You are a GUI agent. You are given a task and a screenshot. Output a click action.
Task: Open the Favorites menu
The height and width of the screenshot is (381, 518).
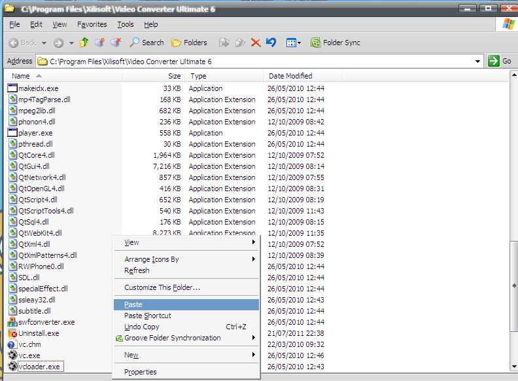(92, 24)
